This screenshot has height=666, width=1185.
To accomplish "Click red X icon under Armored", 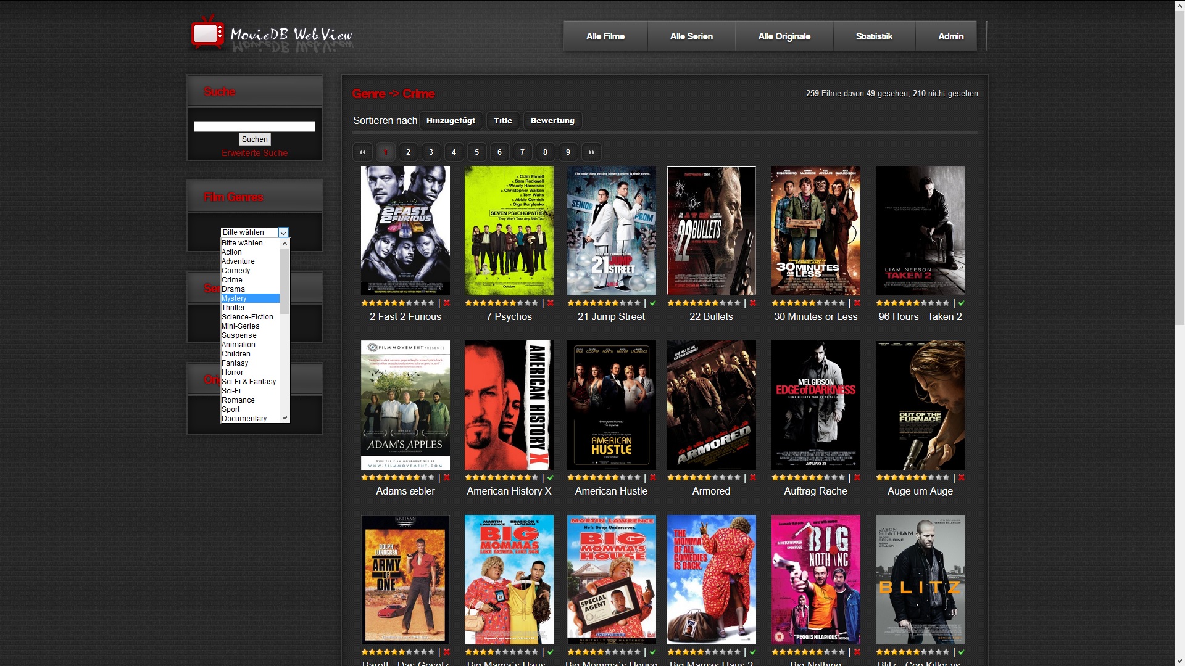I will point(753,477).
